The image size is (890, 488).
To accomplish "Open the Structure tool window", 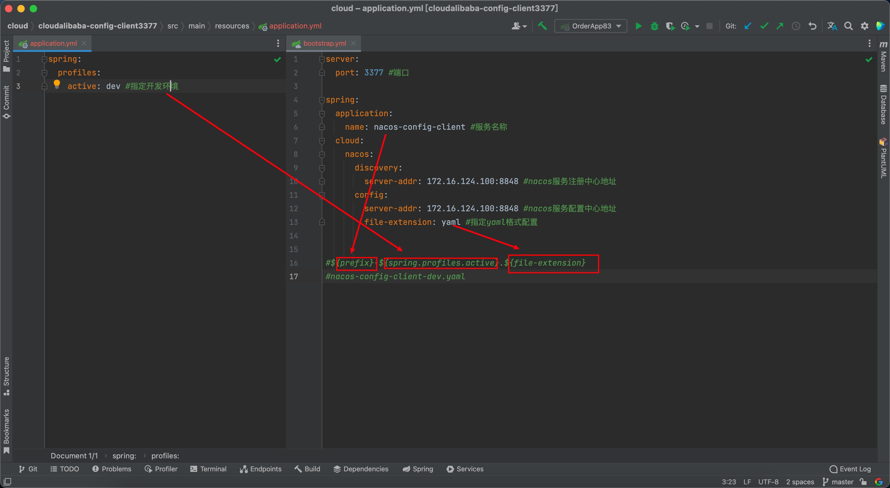I will click(6, 376).
